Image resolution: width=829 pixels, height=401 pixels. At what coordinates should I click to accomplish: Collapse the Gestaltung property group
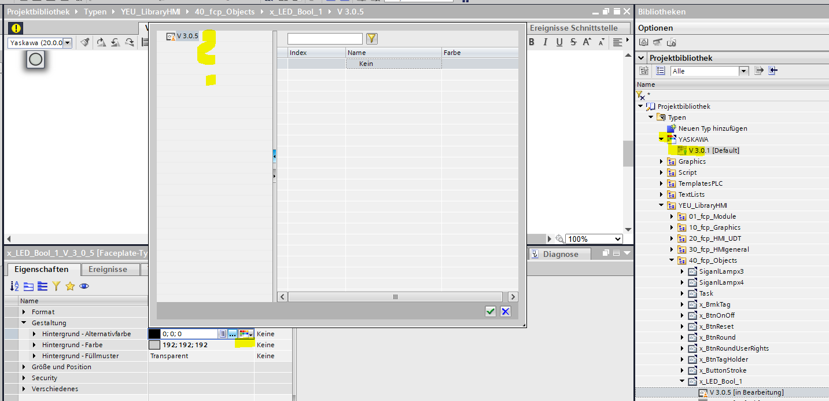click(24, 323)
